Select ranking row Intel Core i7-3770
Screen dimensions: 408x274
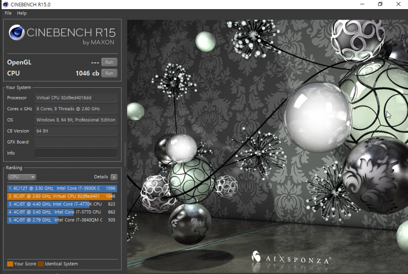[x=62, y=212]
